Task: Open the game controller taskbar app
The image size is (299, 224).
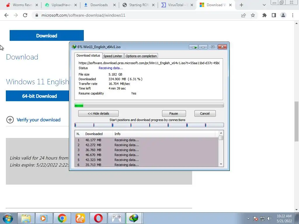Action: 116,218
